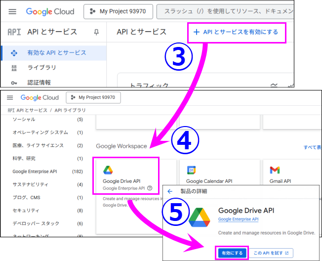Click the ライブラリ sidebar icon
This screenshot has height=261, width=322.
(14, 68)
